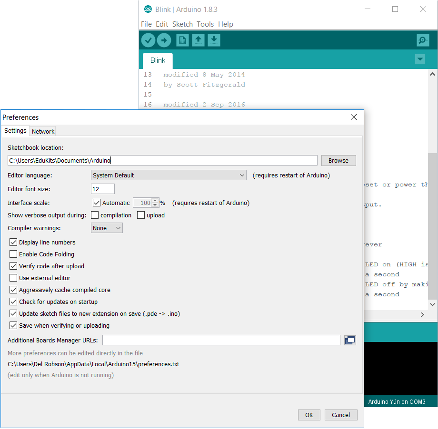
Task: Click the Additional Boards Manager URLs field
Action: (x=221, y=340)
